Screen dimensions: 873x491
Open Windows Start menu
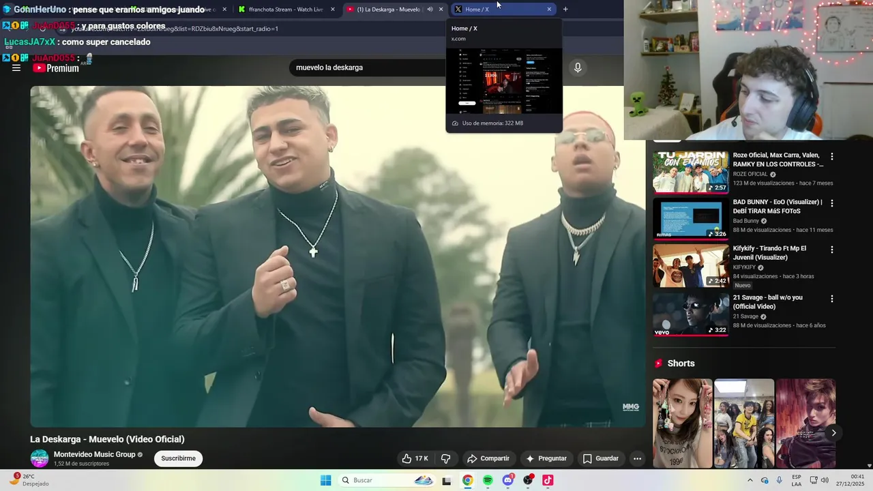click(x=326, y=480)
